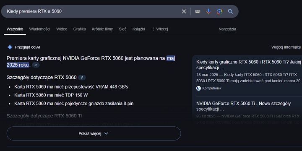Click the highlighted 'maj 2025 roku' text
The width and height of the screenshot is (302, 151).
(171, 58)
